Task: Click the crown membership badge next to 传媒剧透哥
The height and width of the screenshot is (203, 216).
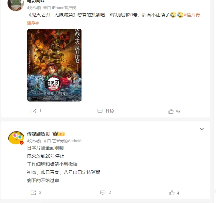Action: pyautogui.click(x=59, y=134)
